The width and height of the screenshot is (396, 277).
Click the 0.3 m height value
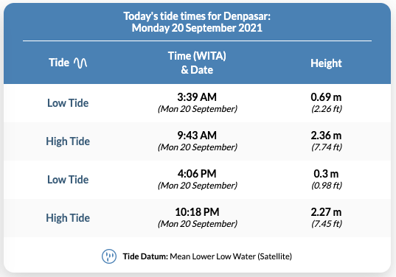tap(326, 174)
